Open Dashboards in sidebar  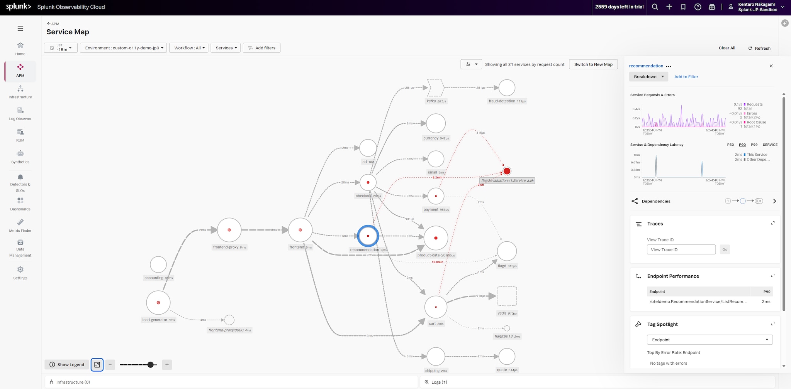click(x=20, y=204)
